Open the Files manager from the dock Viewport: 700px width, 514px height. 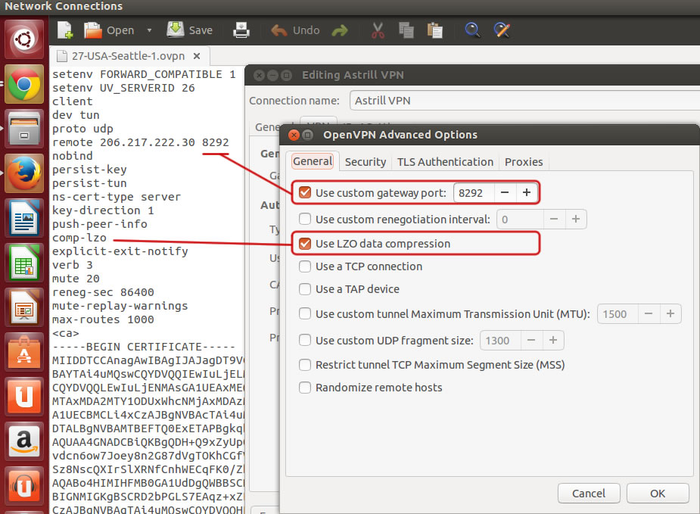[24, 129]
